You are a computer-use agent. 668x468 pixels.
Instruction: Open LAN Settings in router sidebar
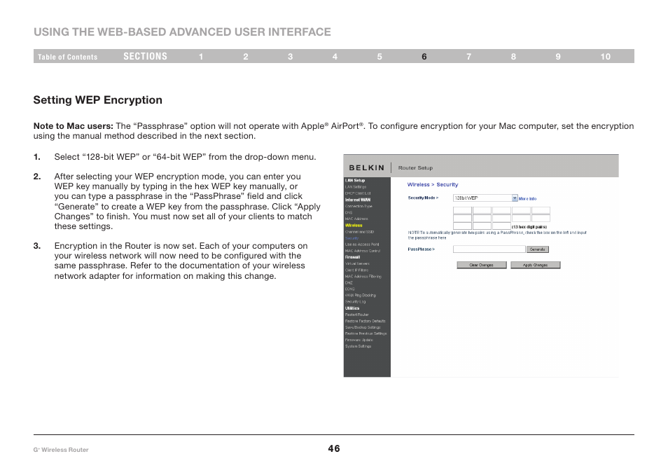355,187
